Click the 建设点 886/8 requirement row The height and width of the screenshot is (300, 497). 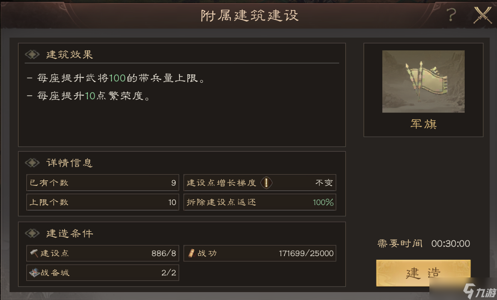coord(103,253)
